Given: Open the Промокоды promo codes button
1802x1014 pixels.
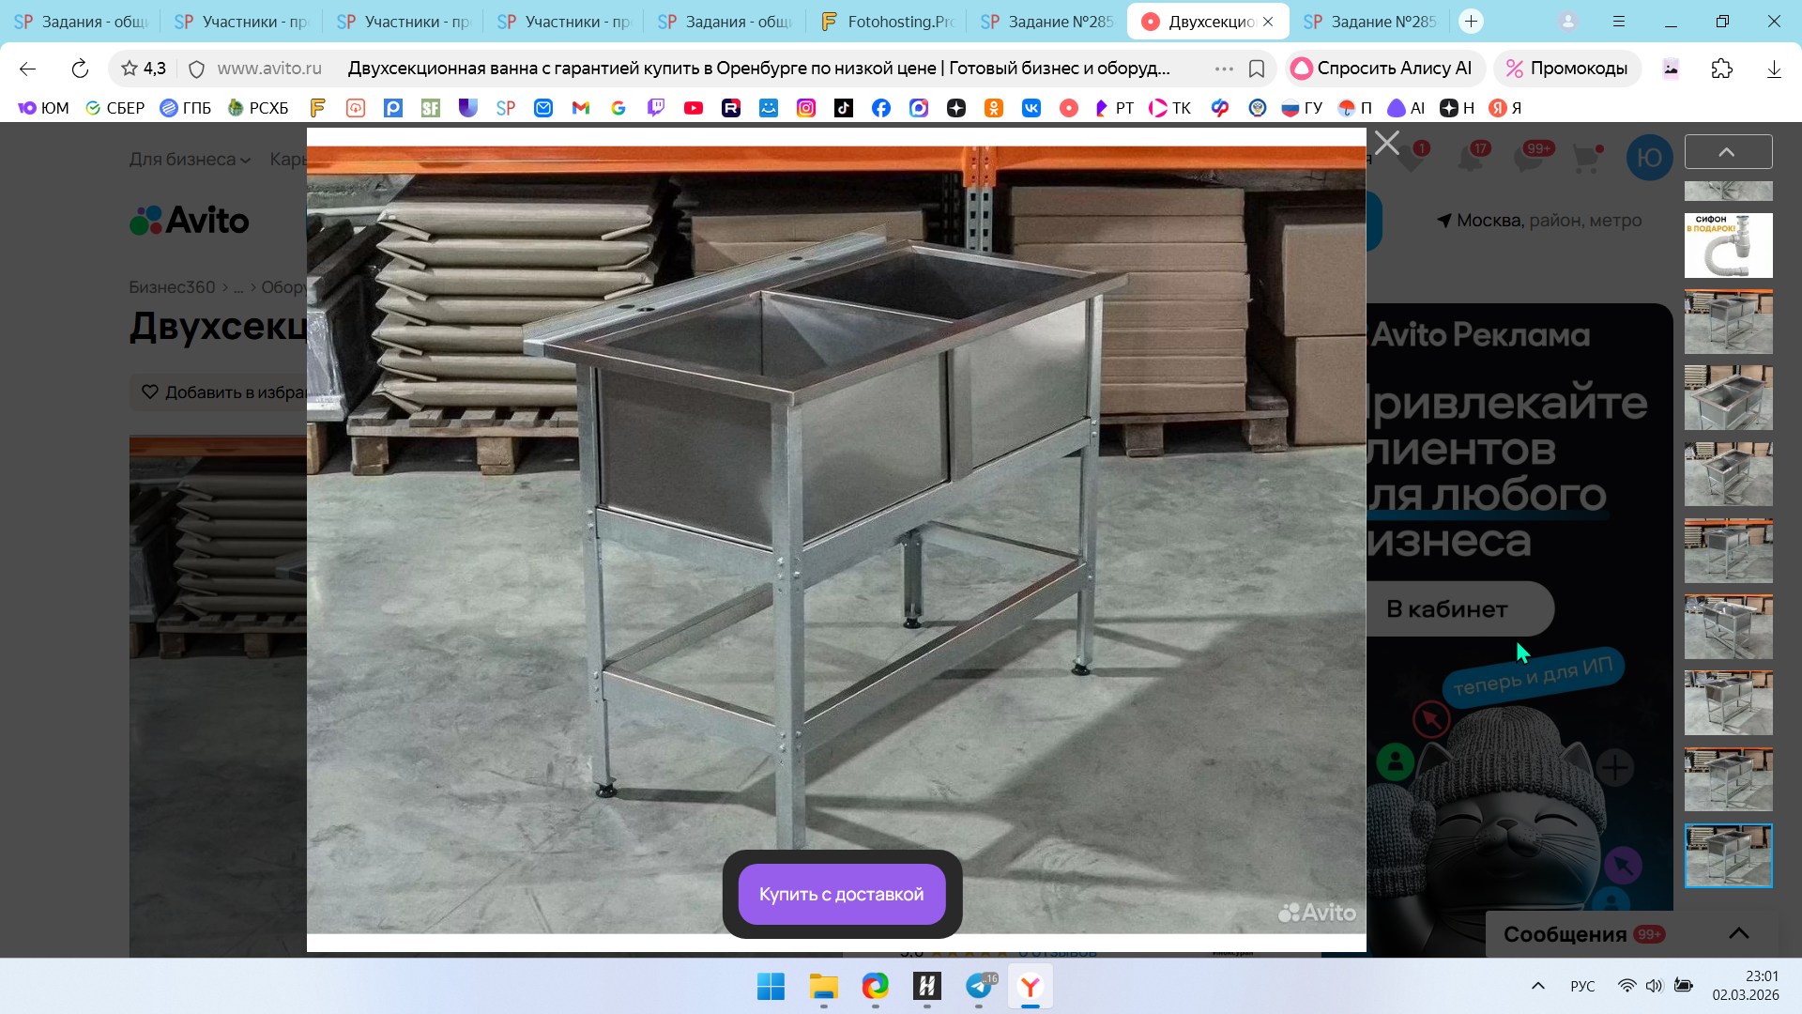Looking at the screenshot, I should coord(1566,69).
